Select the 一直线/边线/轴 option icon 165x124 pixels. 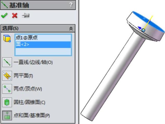[7, 62]
